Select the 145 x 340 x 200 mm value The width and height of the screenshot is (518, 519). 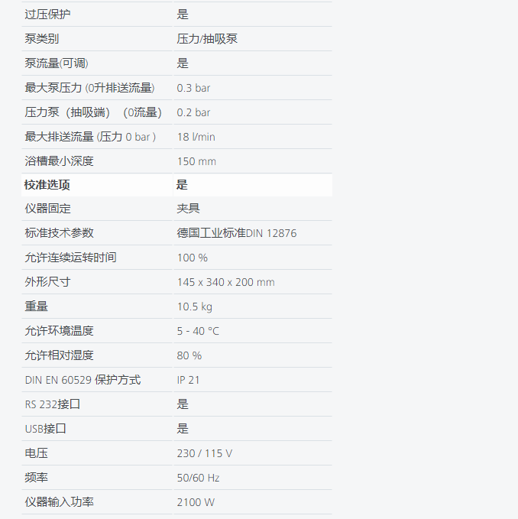(225, 282)
